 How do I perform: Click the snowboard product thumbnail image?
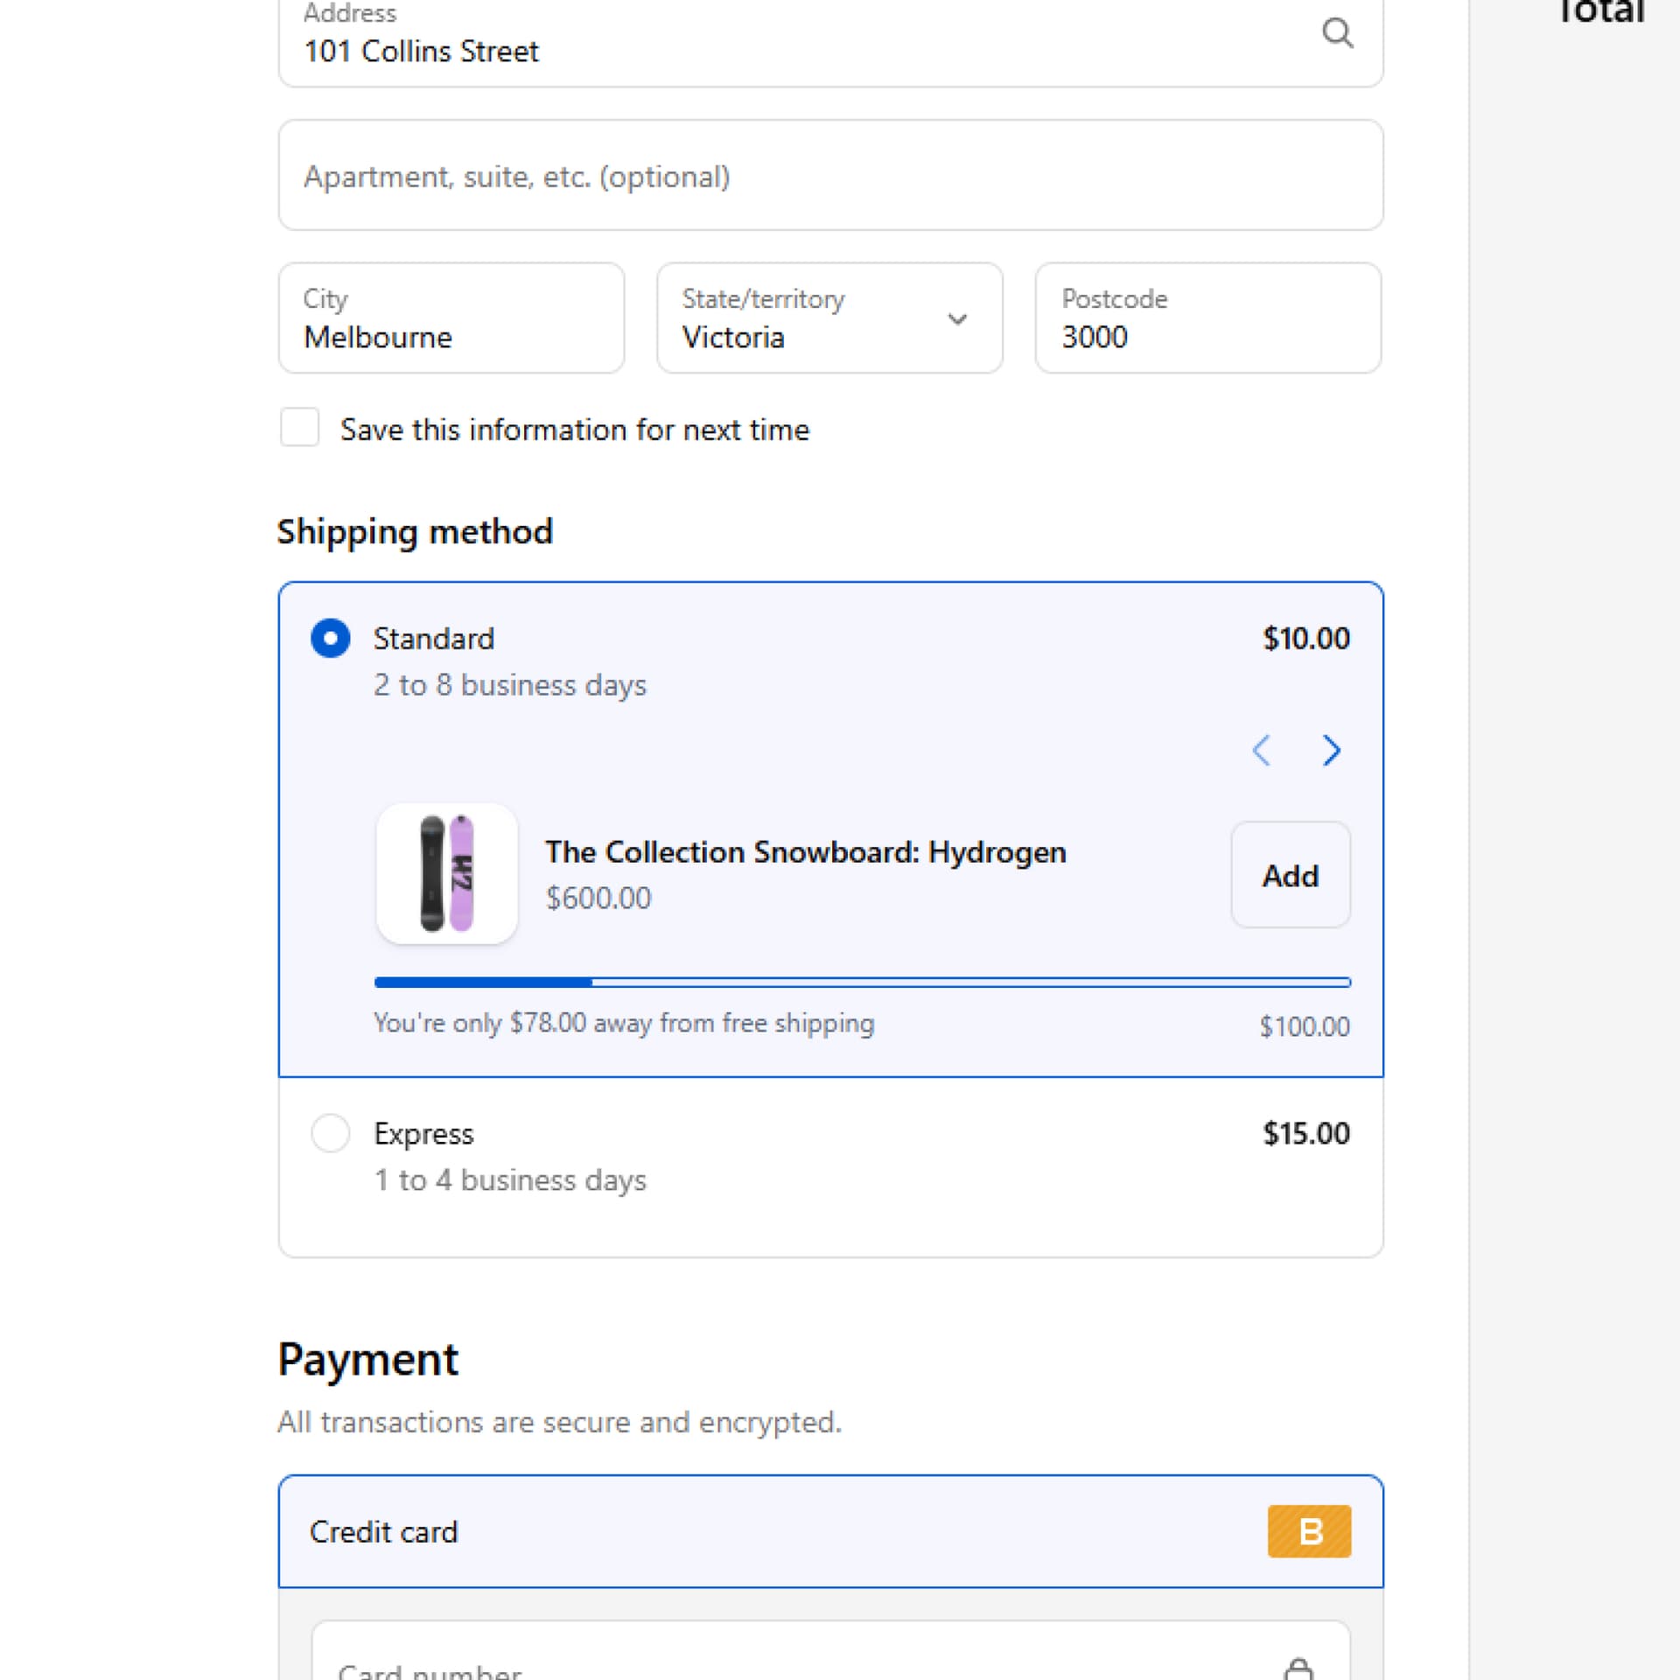445,874
